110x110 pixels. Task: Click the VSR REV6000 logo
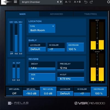pos(90,103)
